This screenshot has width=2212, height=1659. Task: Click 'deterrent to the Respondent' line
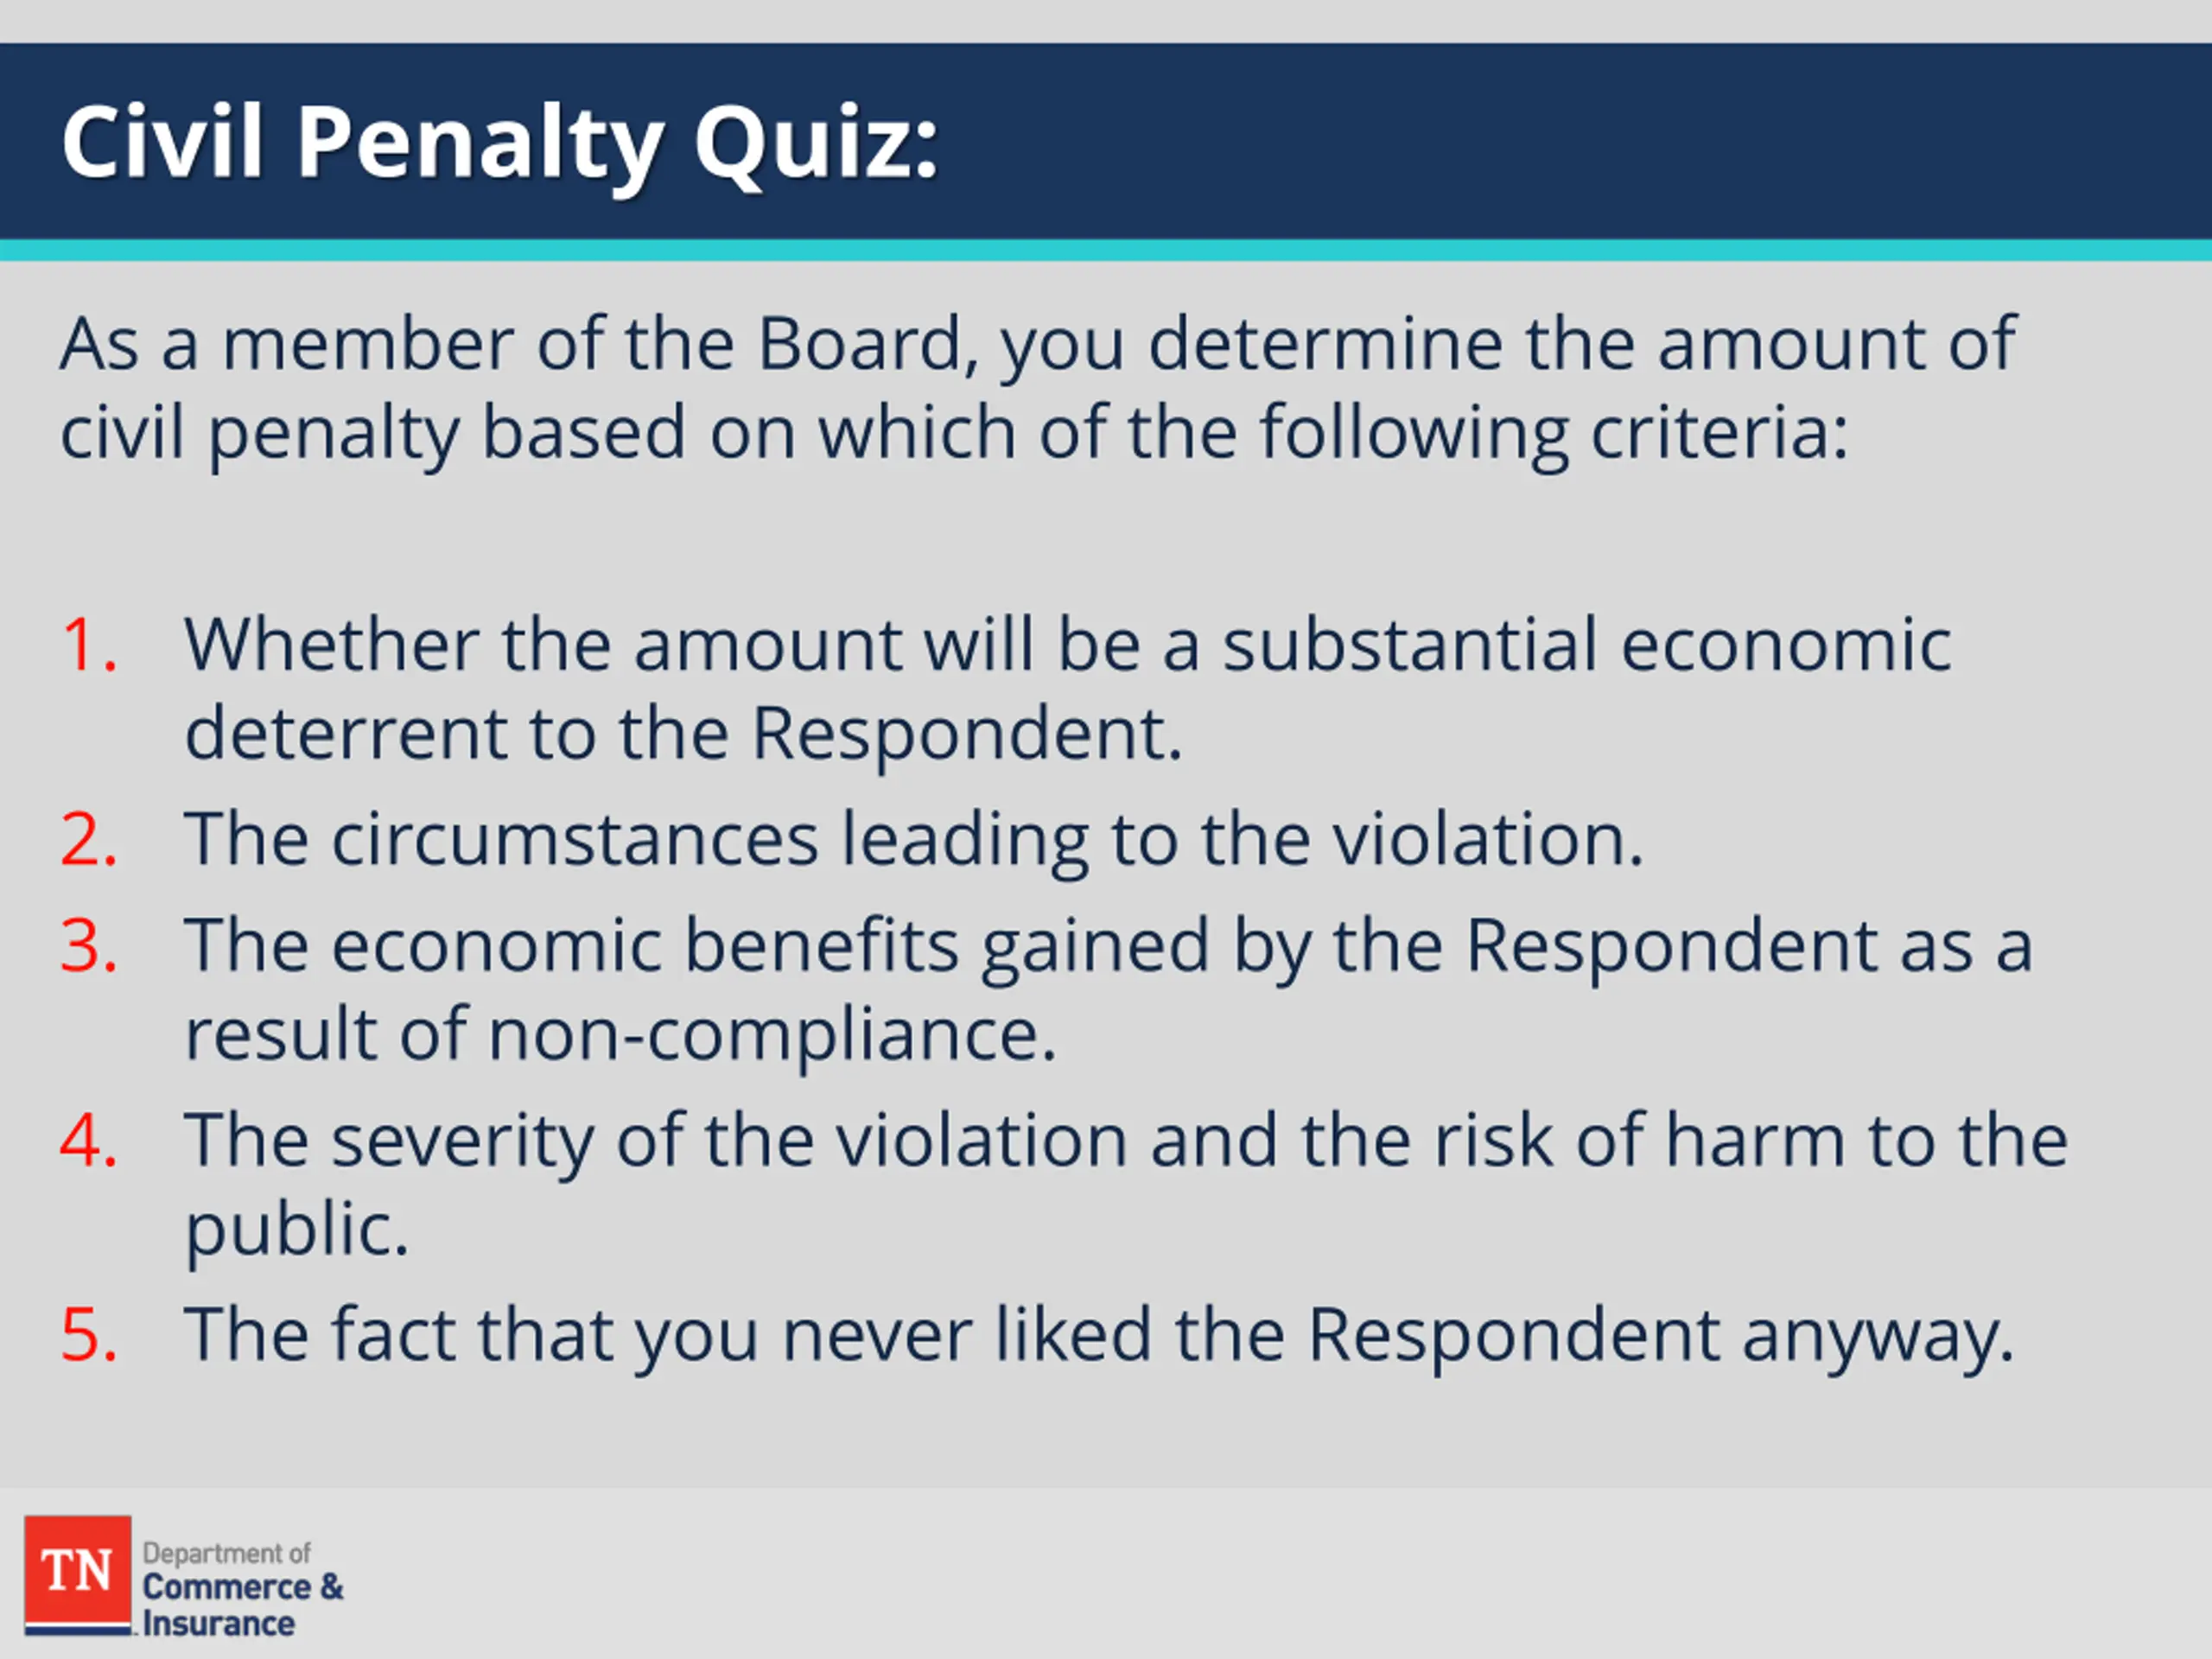pyautogui.click(x=684, y=733)
